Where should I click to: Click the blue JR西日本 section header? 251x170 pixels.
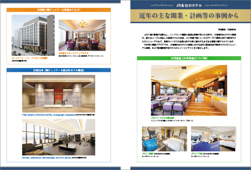coord(59,70)
